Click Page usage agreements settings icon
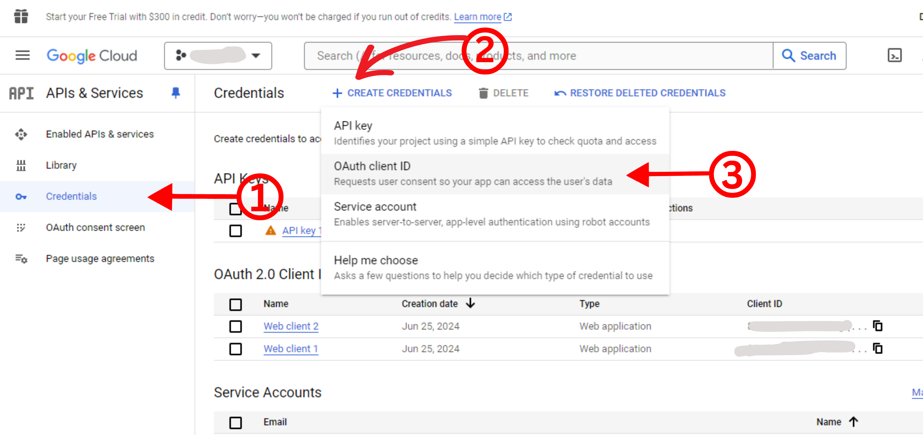 click(x=21, y=259)
